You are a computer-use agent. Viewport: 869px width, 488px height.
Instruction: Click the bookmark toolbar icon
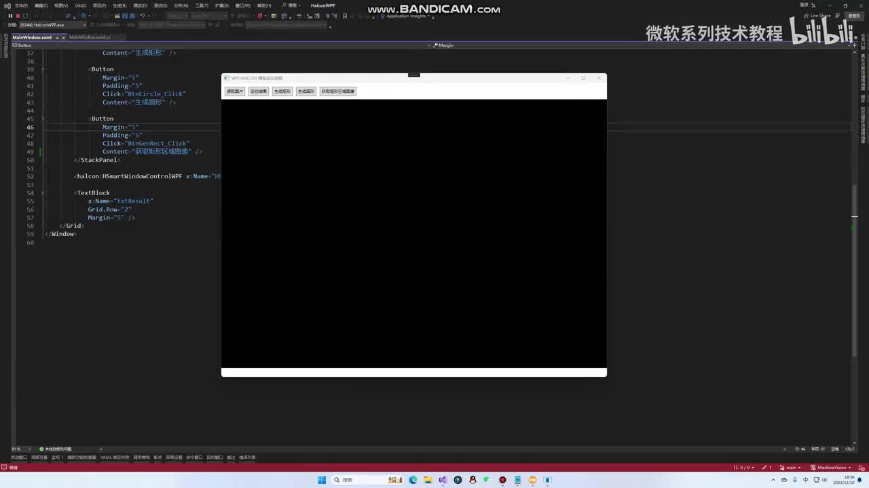coord(345,16)
